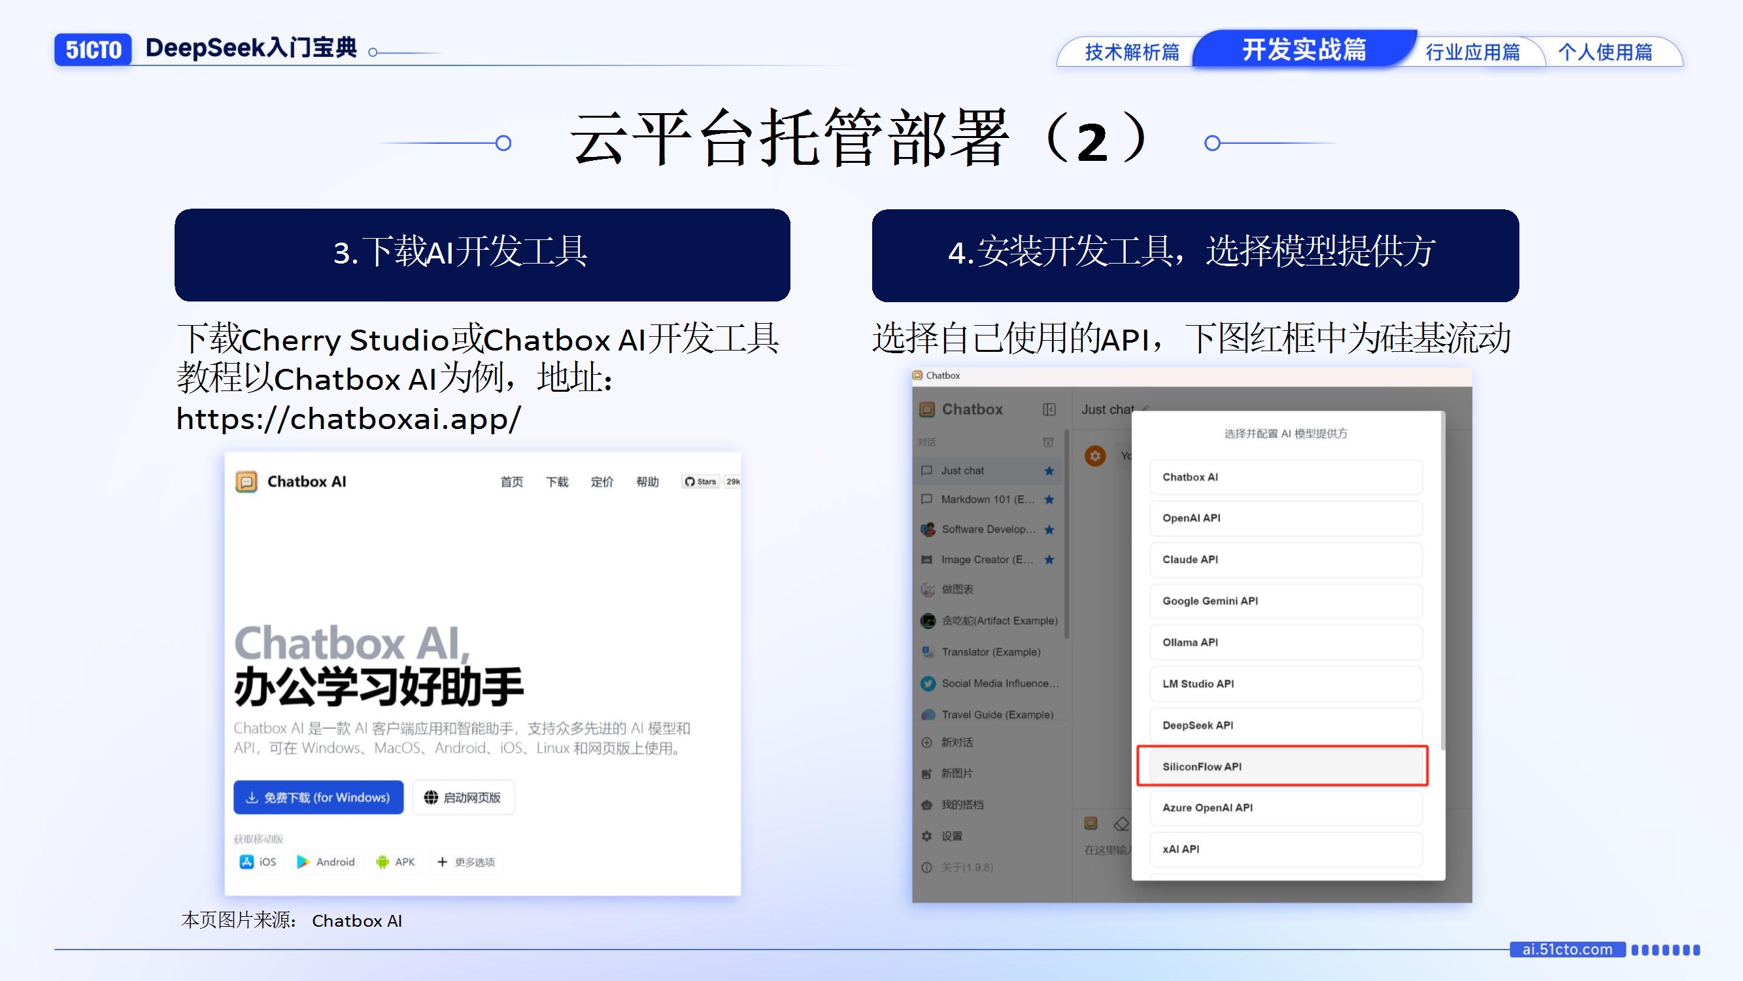This screenshot has height=981, width=1743.
Task: Click the clear conversations archive icon
Action: pyautogui.click(x=1048, y=442)
